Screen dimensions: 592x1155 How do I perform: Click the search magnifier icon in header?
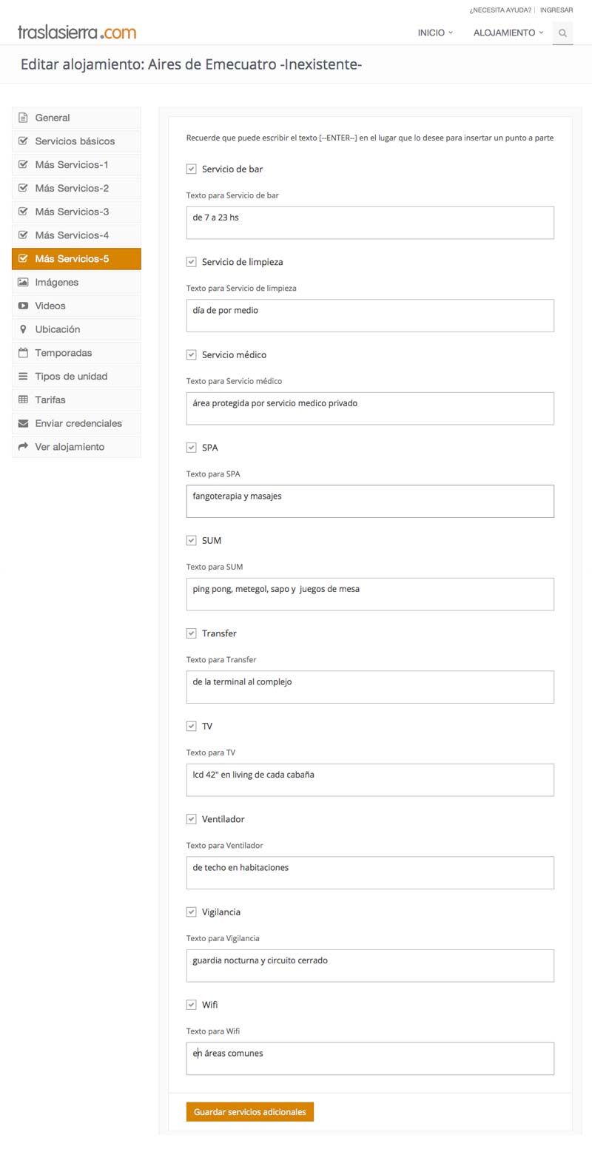tap(562, 33)
